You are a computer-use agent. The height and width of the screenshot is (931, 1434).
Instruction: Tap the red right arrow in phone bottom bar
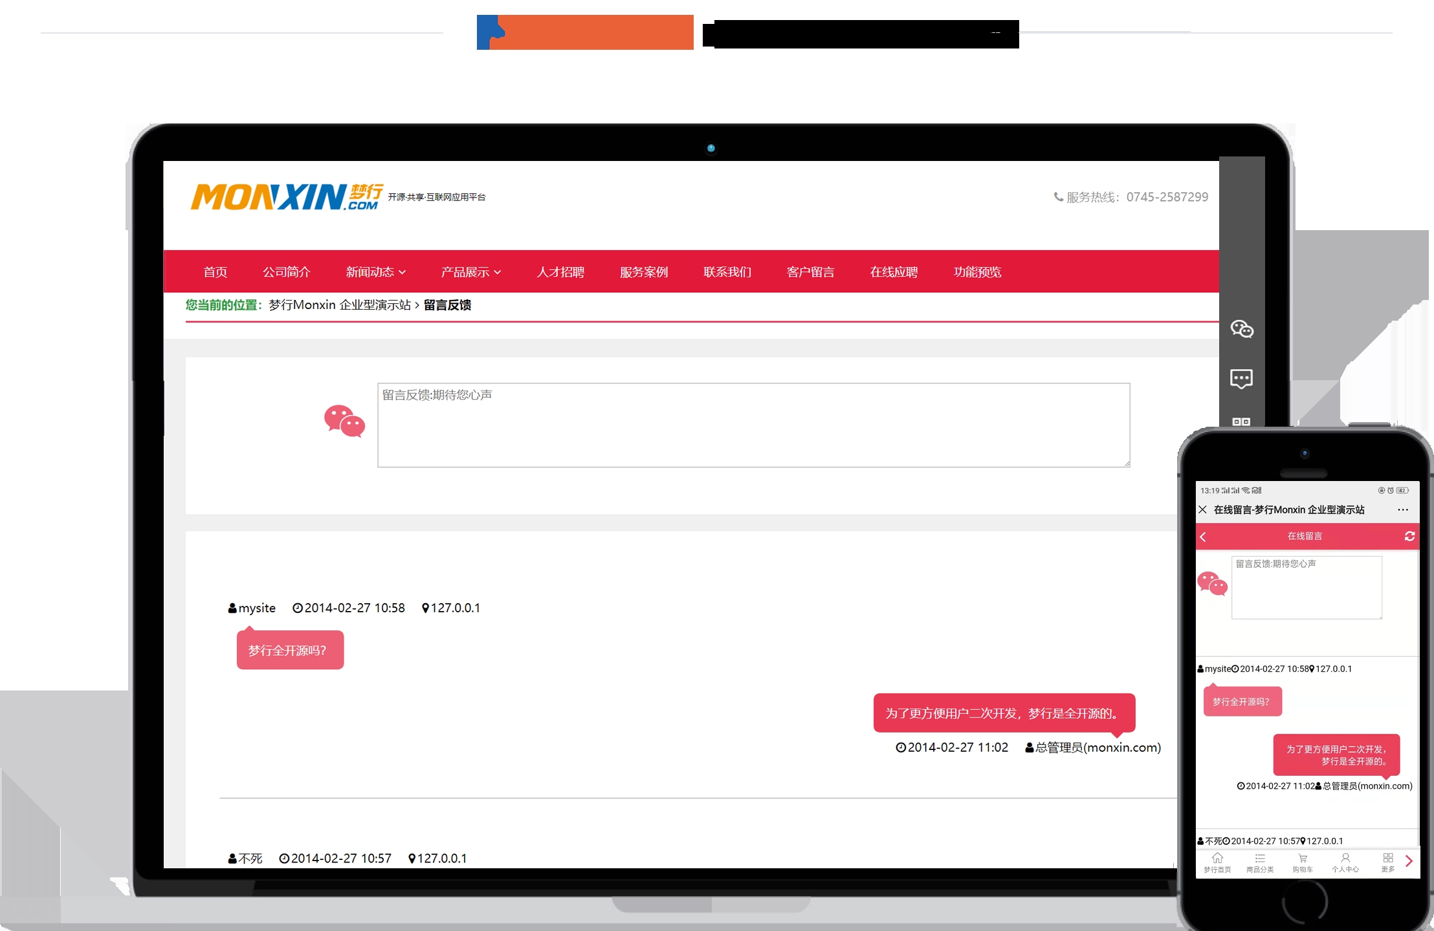pyautogui.click(x=1409, y=861)
